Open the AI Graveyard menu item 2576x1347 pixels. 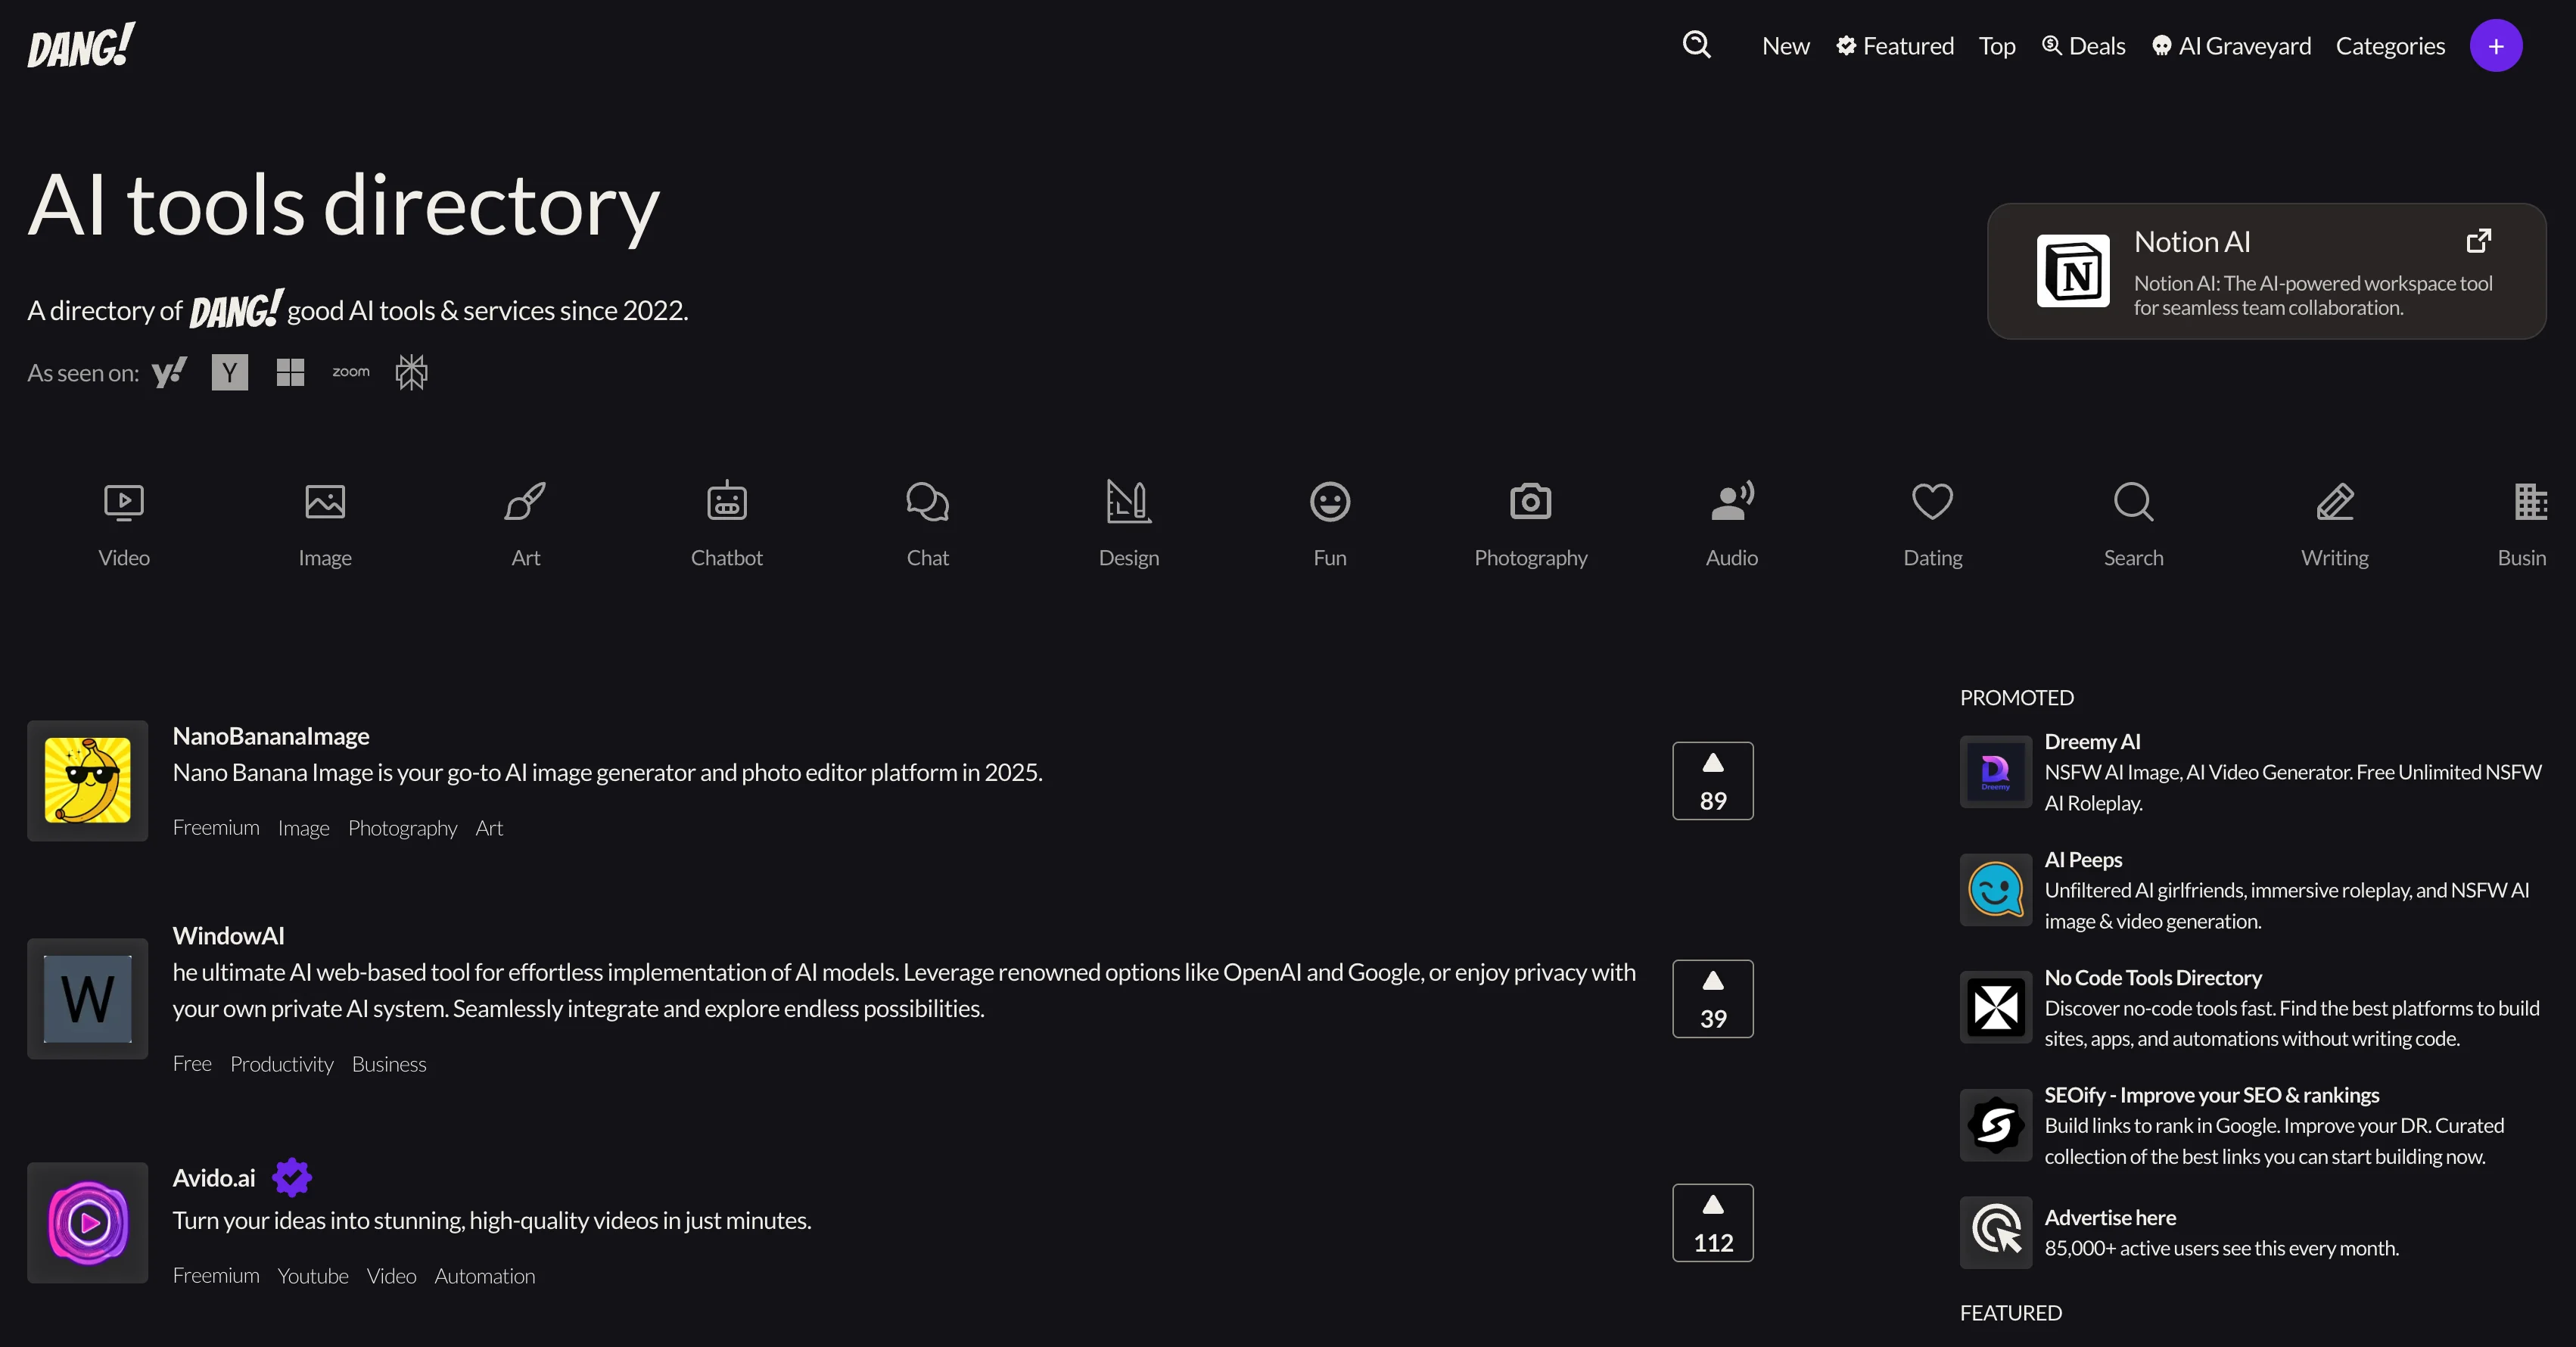2231,46
